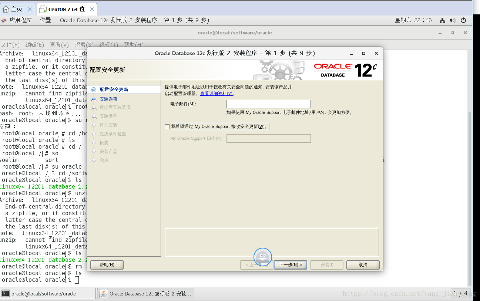Click the My Oracle Support 口令 password field
This screenshot has width=480, height=301.
(x=269, y=138)
